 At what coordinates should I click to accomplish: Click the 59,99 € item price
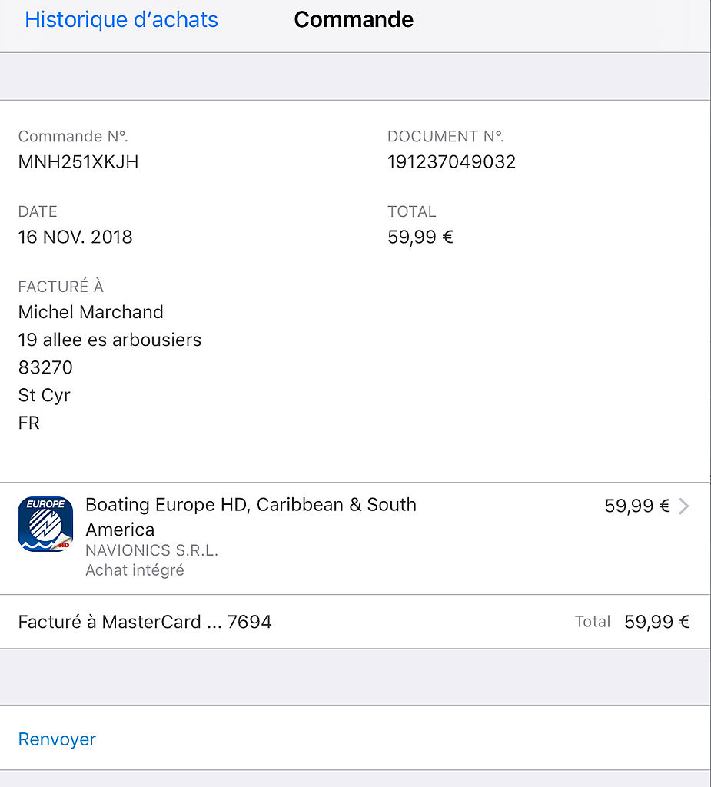(x=636, y=506)
